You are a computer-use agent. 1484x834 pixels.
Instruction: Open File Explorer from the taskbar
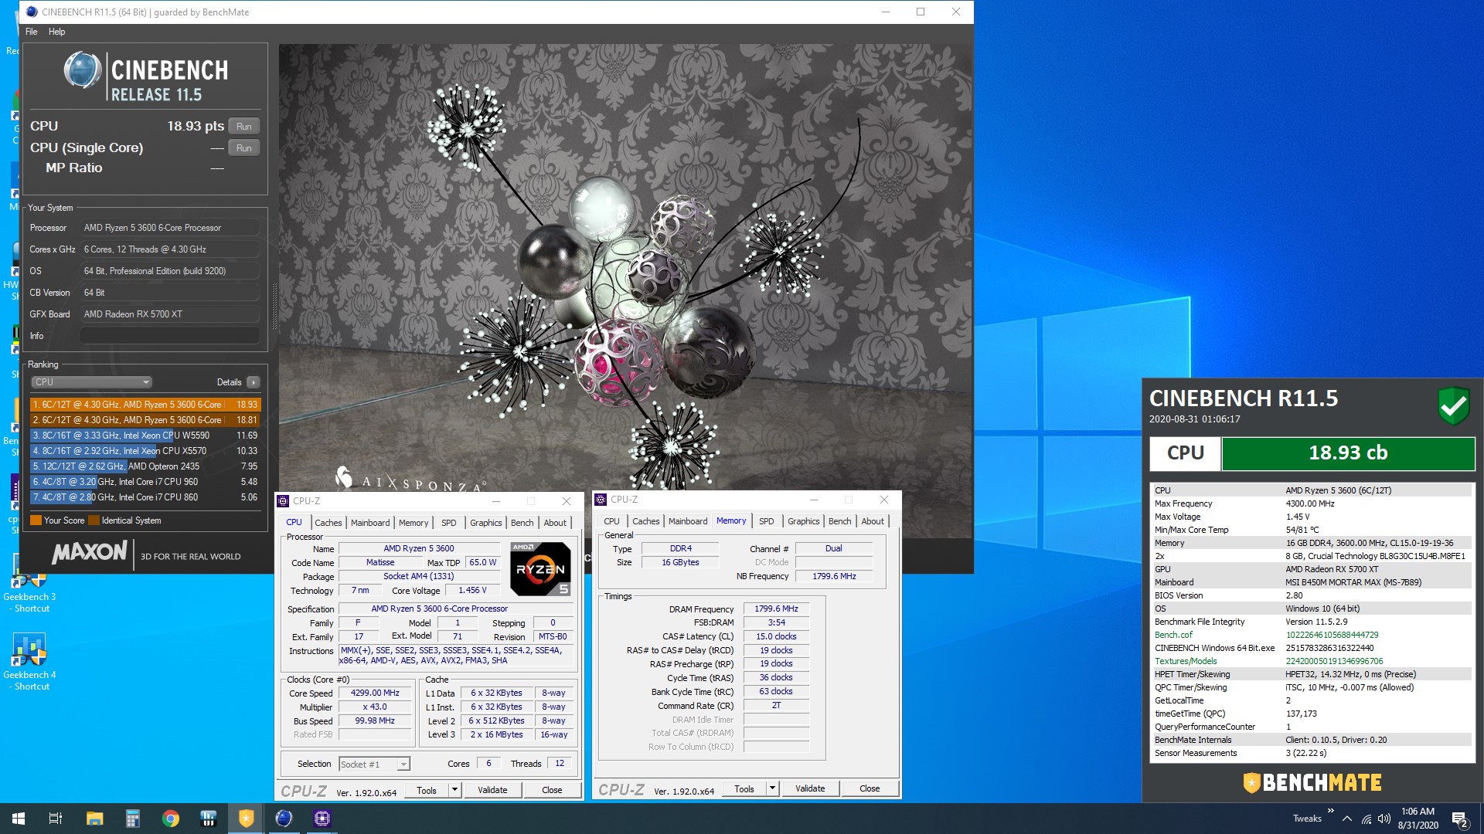point(94,819)
